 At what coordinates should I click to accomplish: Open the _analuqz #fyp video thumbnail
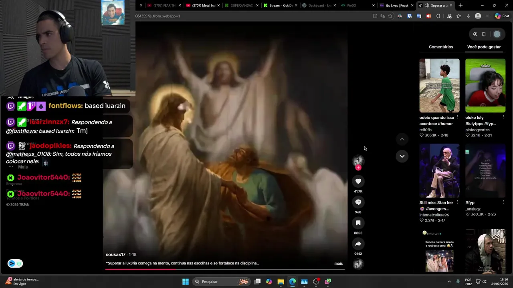485,171
